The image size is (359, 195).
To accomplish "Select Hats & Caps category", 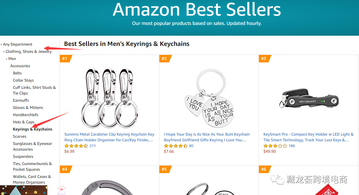I will click(x=24, y=122).
